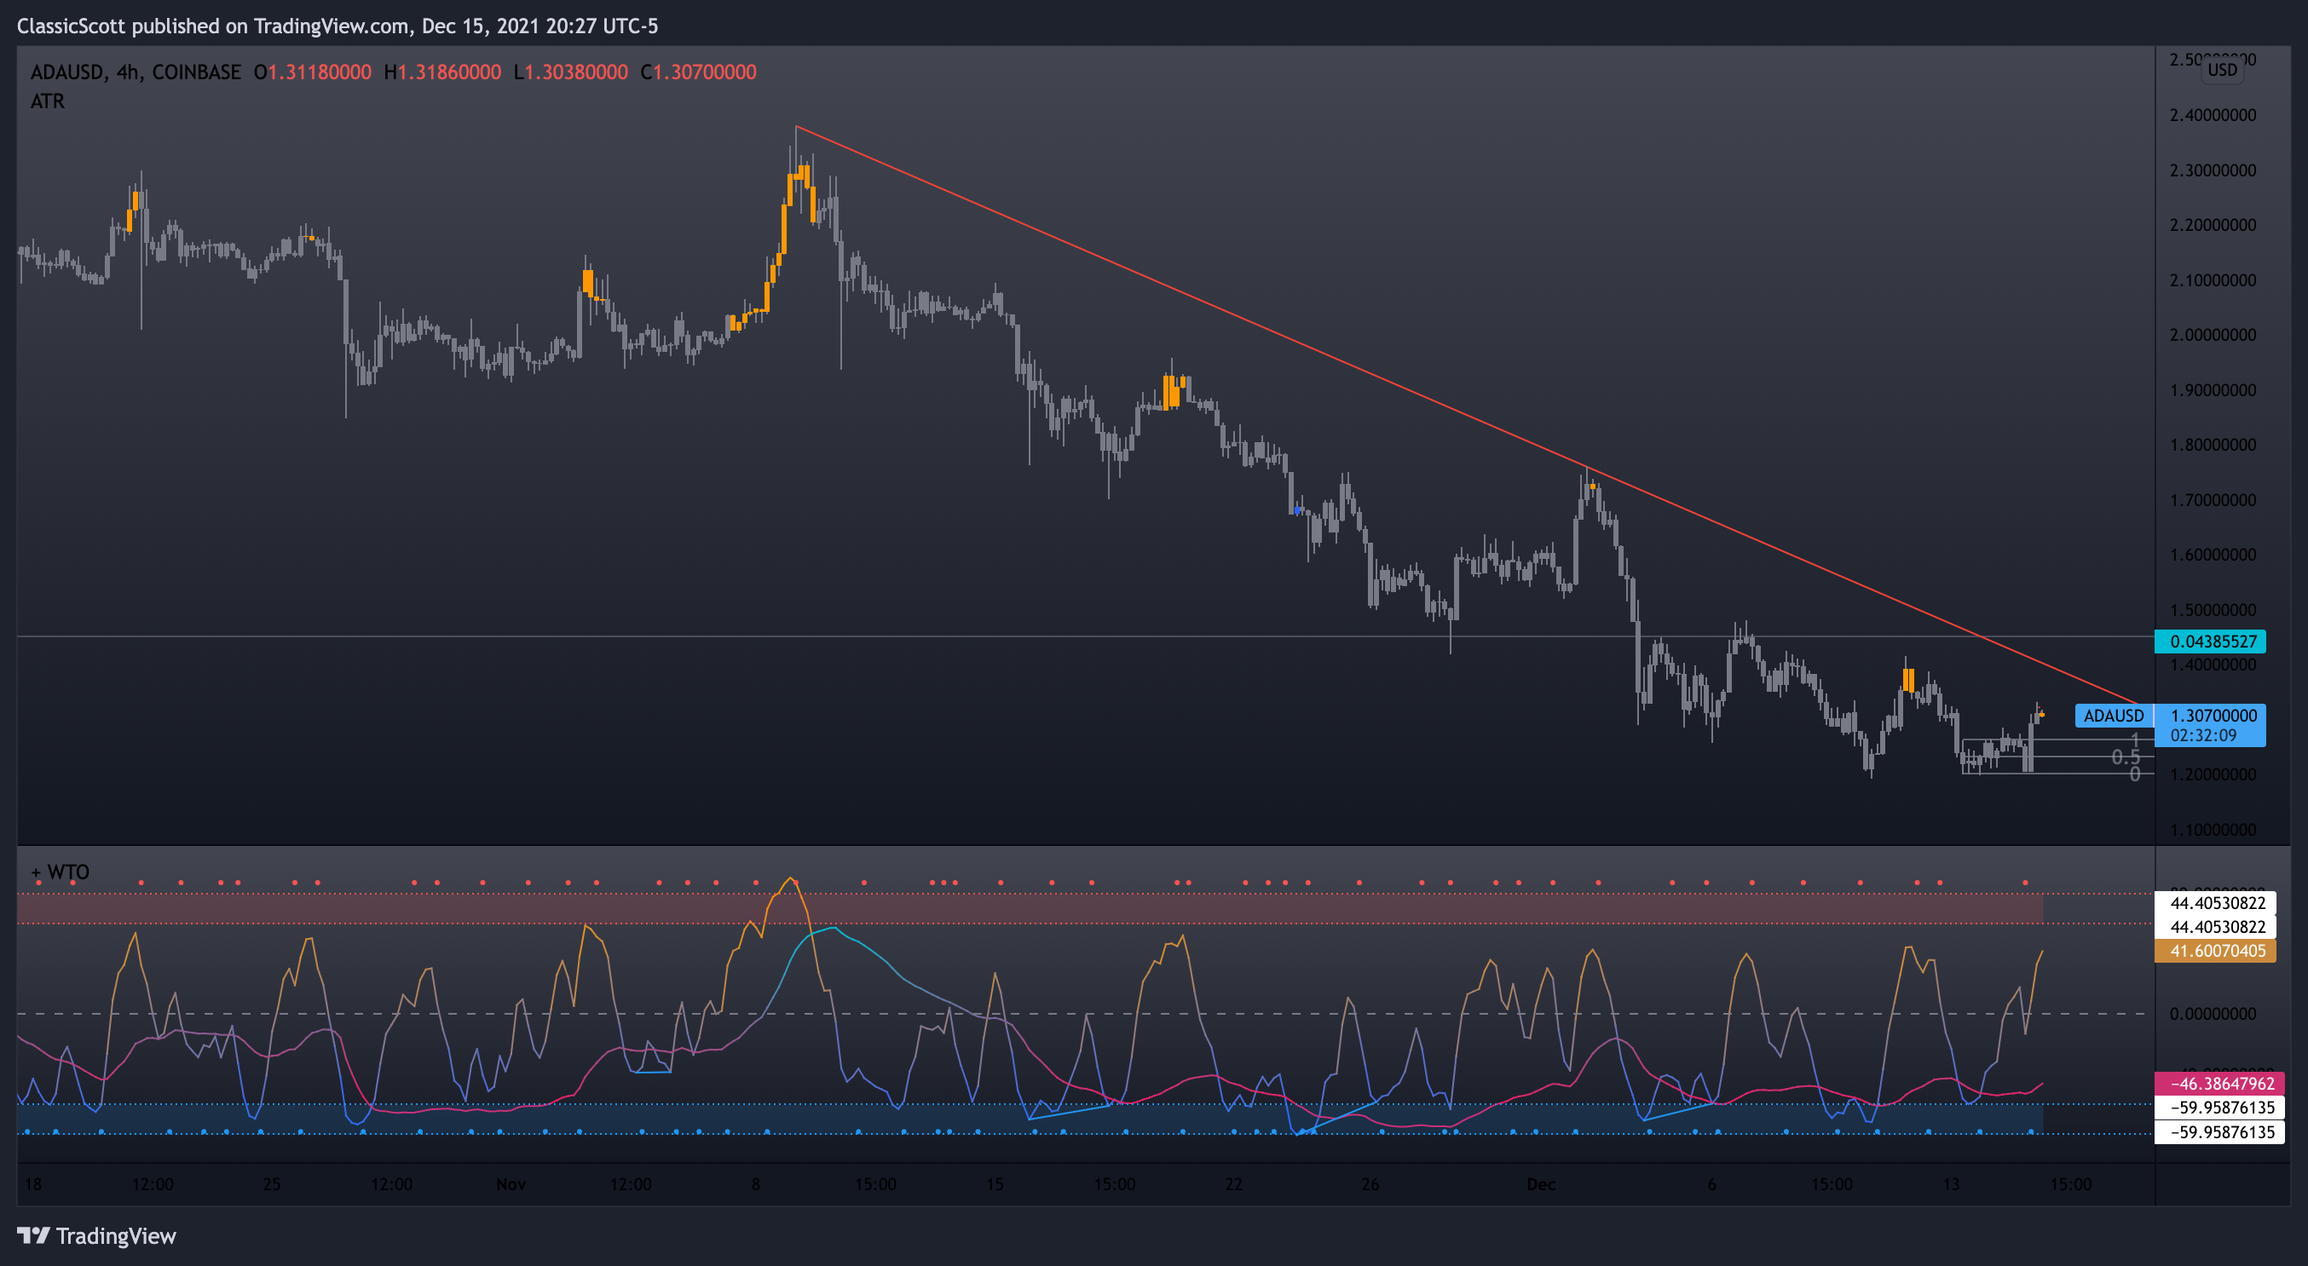Click the Dec label on time axis

[x=1541, y=1183]
